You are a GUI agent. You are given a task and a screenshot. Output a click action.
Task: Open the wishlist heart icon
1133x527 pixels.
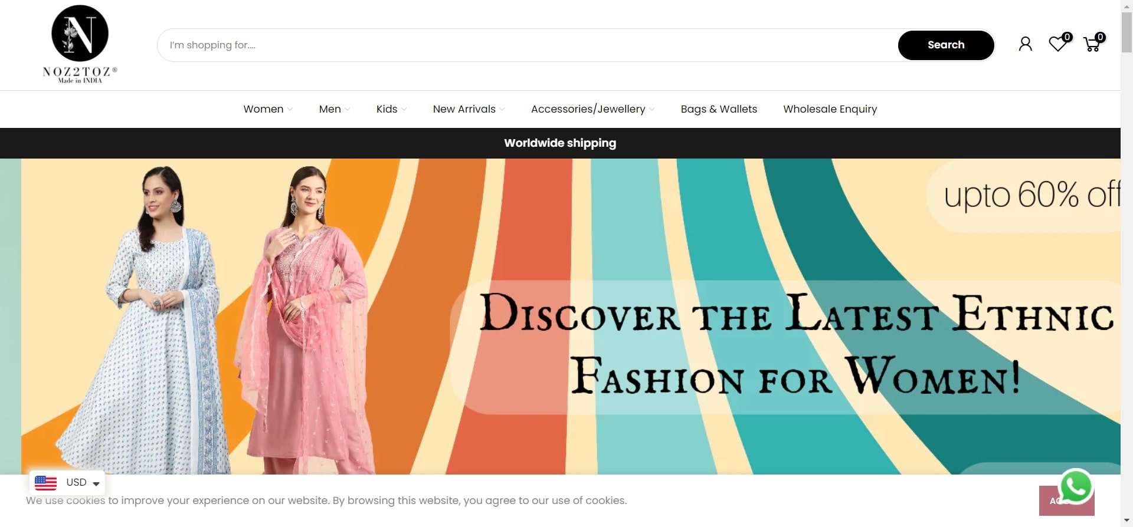1057,44
